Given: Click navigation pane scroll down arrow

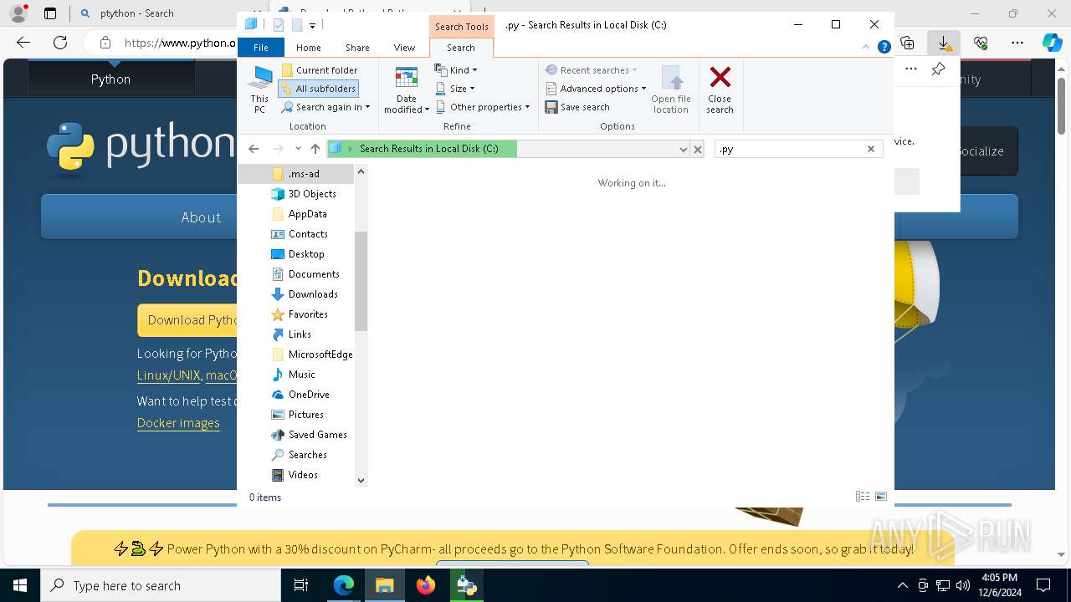Looking at the screenshot, I should [361, 481].
